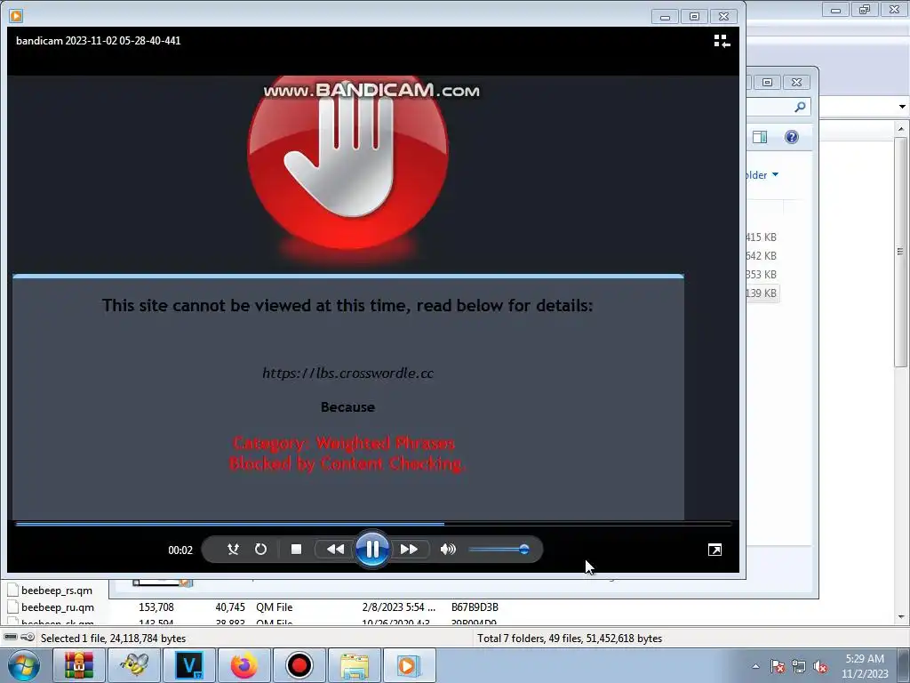Stop the video with the square button
This screenshot has width=910, height=683.
coord(296,549)
